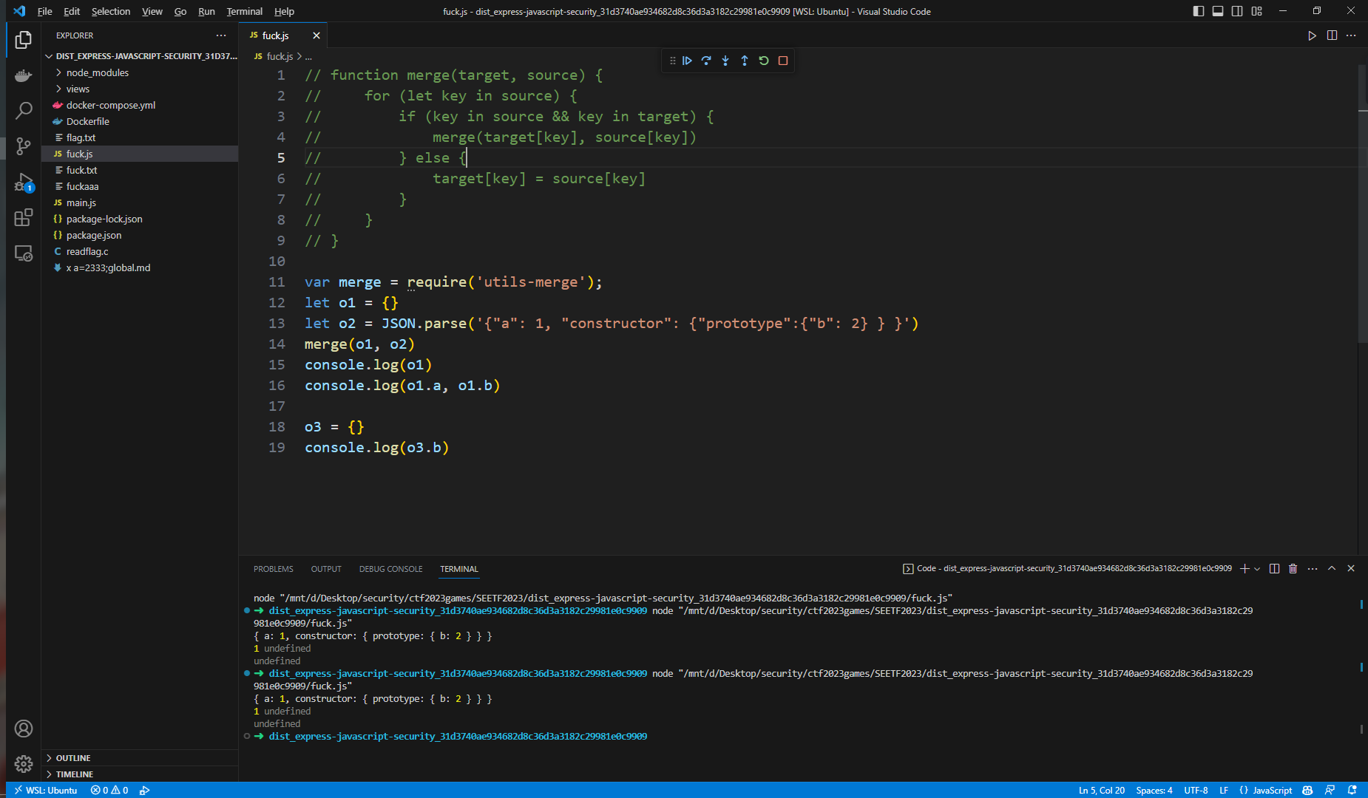The height and width of the screenshot is (798, 1368).
Task: Open the Run menu
Action: [x=206, y=11]
